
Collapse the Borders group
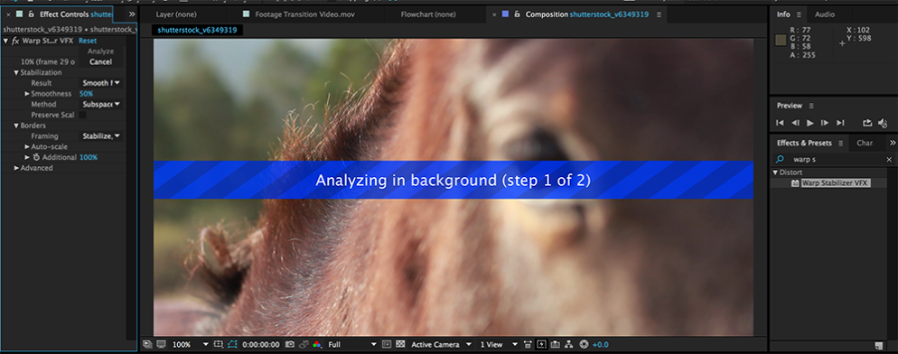pos(16,126)
